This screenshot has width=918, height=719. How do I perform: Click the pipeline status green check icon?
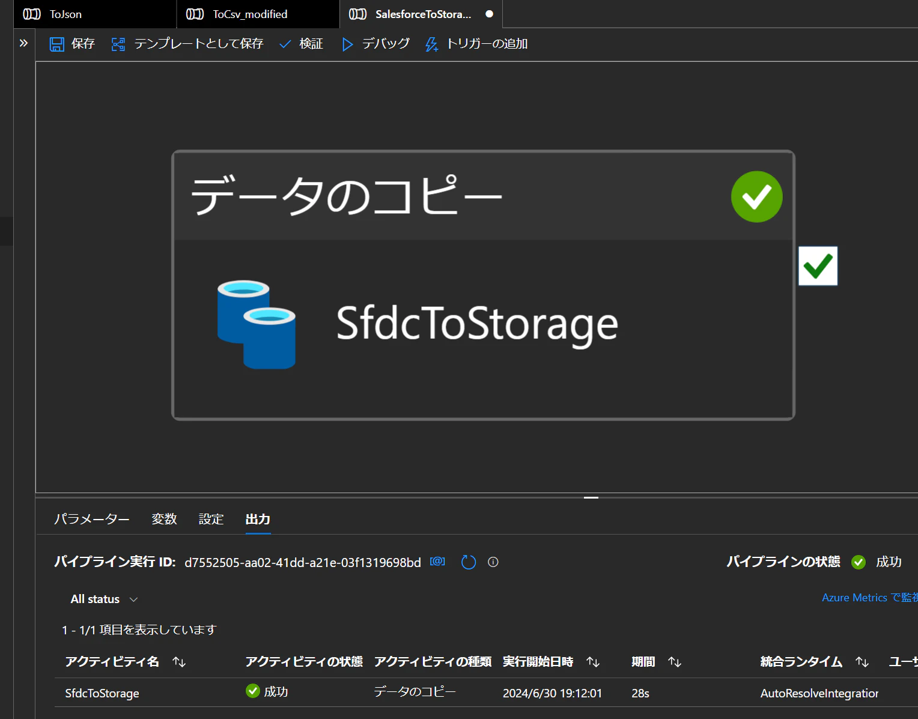pyautogui.click(x=859, y=562)
